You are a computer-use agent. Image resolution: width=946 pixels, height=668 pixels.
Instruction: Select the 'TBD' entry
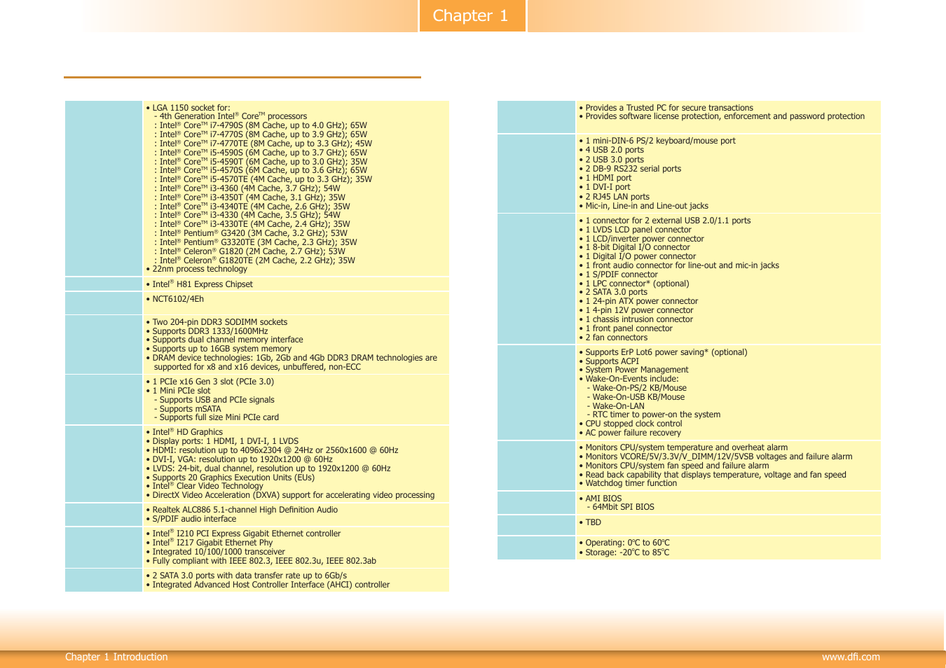click(590, 522)
